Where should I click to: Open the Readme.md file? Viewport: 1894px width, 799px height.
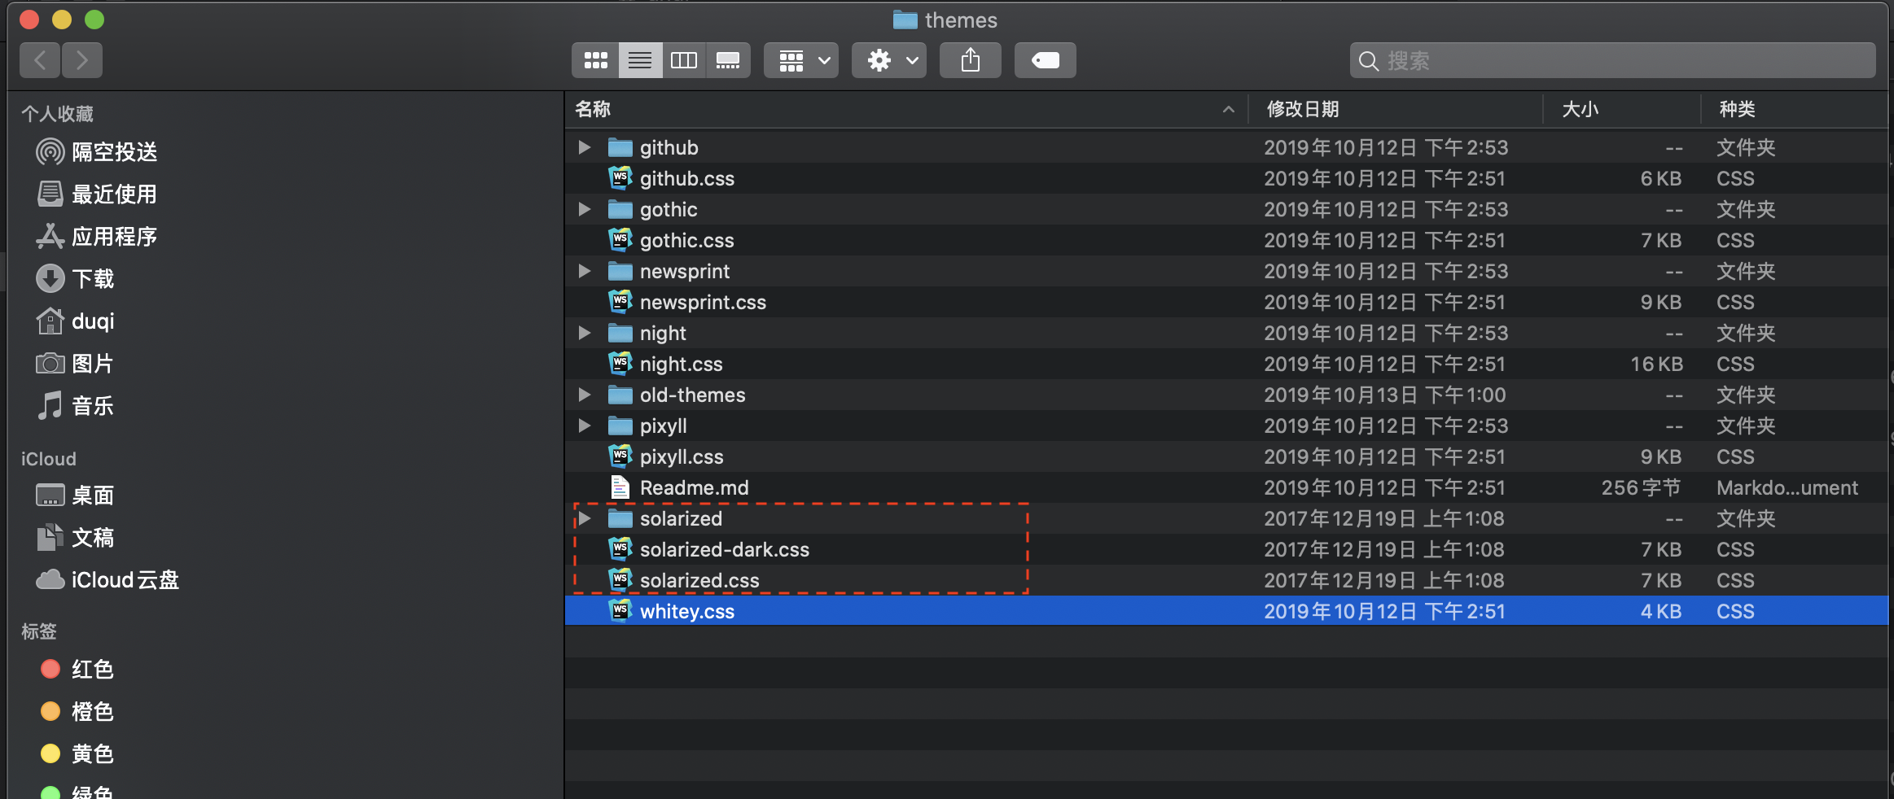coord(694,487)
